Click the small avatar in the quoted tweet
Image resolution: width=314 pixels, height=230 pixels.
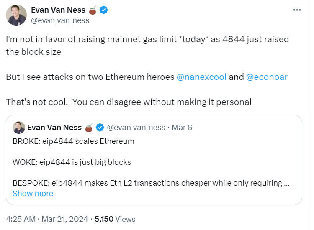[18, 127]
